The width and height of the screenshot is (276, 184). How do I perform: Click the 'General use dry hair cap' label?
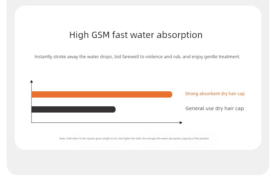215,108
